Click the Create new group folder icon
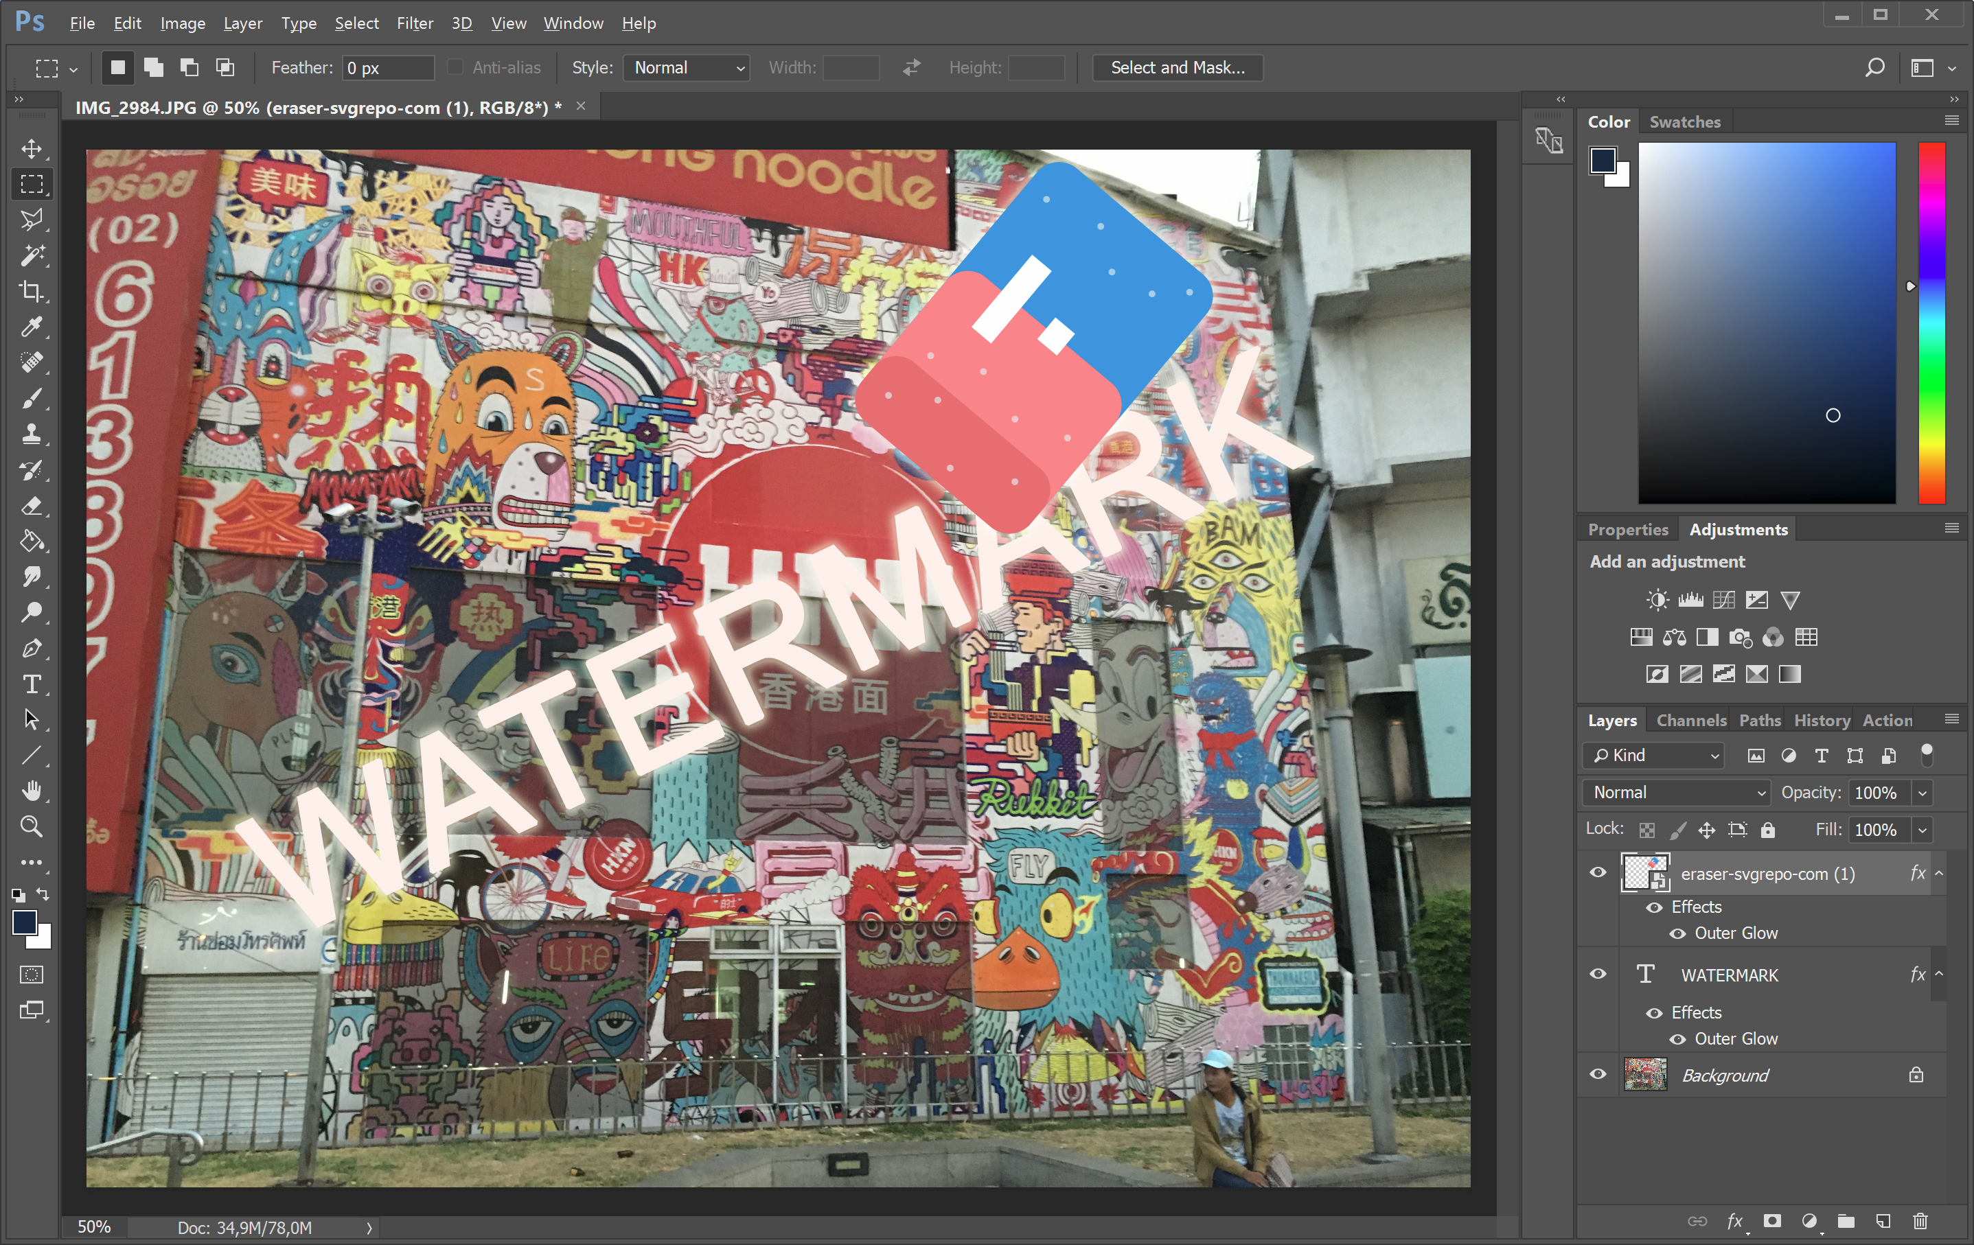 point(1846,1221)
